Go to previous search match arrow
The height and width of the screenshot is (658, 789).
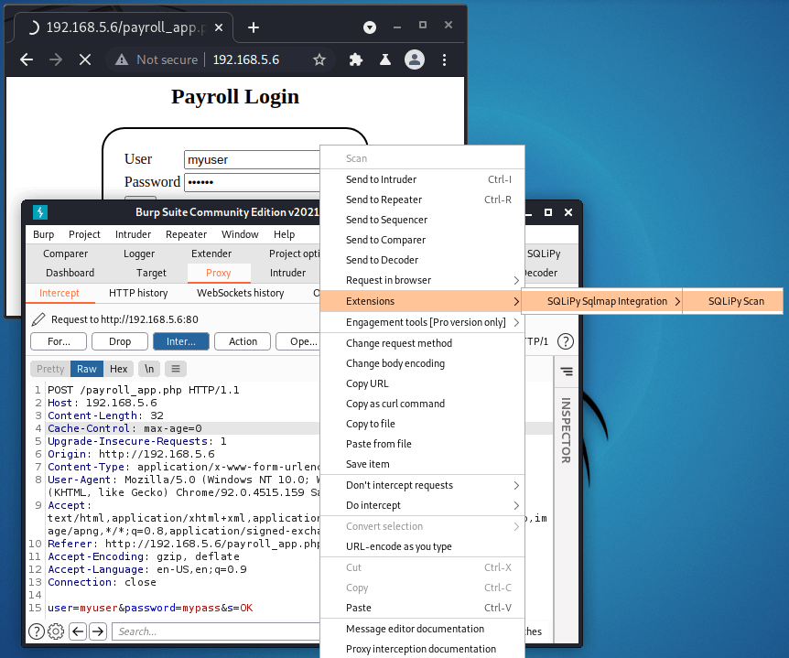tap(78, 631)
